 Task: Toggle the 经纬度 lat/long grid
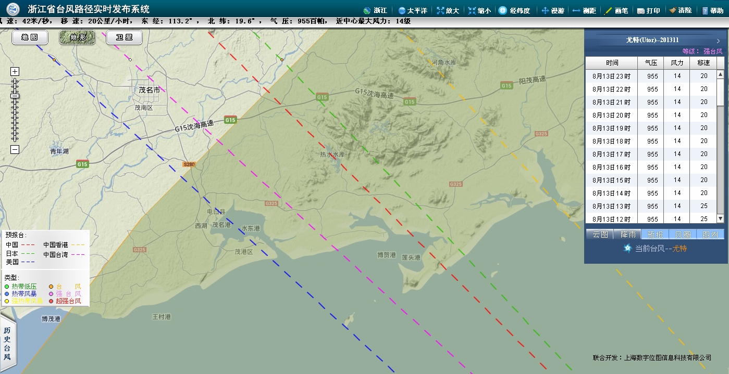514,10
